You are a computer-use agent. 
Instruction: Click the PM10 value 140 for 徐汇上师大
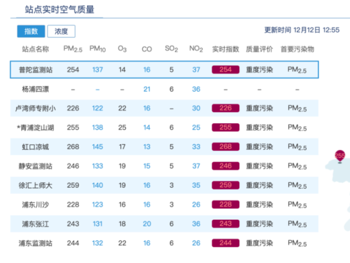point(97,185)
